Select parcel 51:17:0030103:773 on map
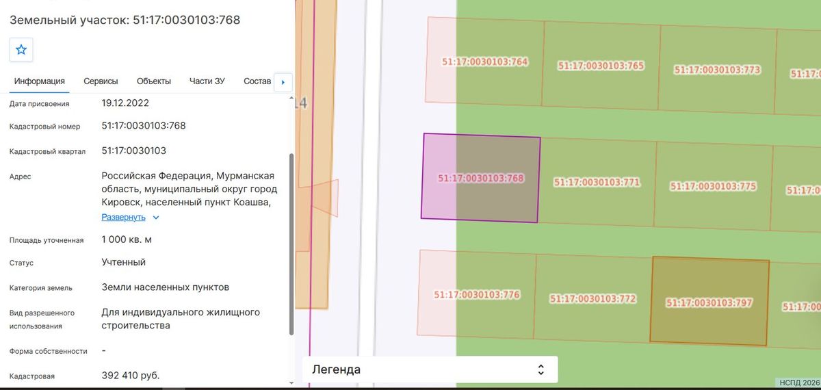 click(717, 69)
